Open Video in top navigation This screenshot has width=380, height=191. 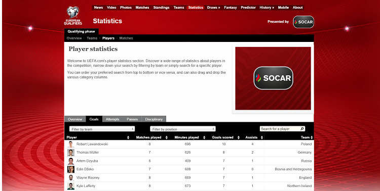[111, 8]
